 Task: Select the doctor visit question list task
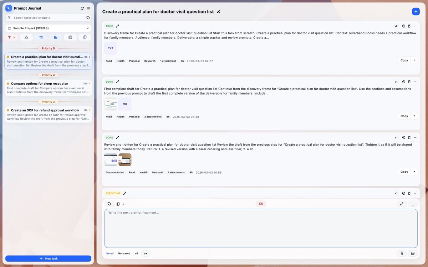tap(48, 61)
